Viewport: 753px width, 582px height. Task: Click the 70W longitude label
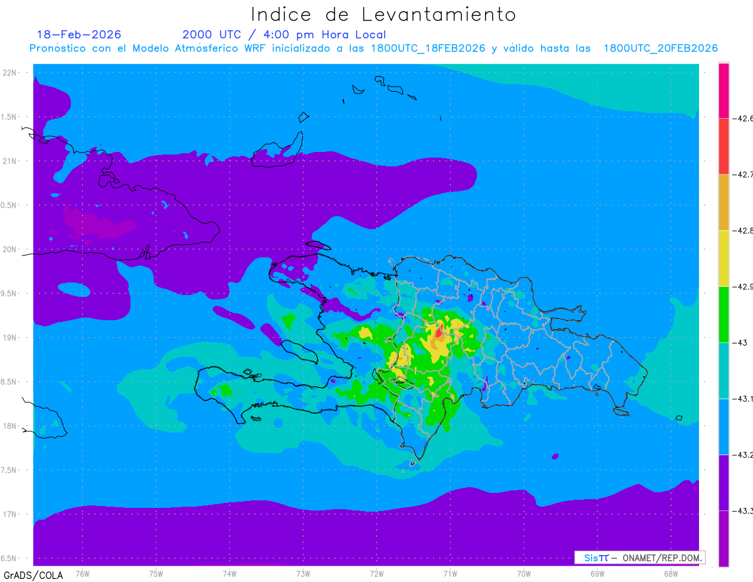tap(524, 573)
